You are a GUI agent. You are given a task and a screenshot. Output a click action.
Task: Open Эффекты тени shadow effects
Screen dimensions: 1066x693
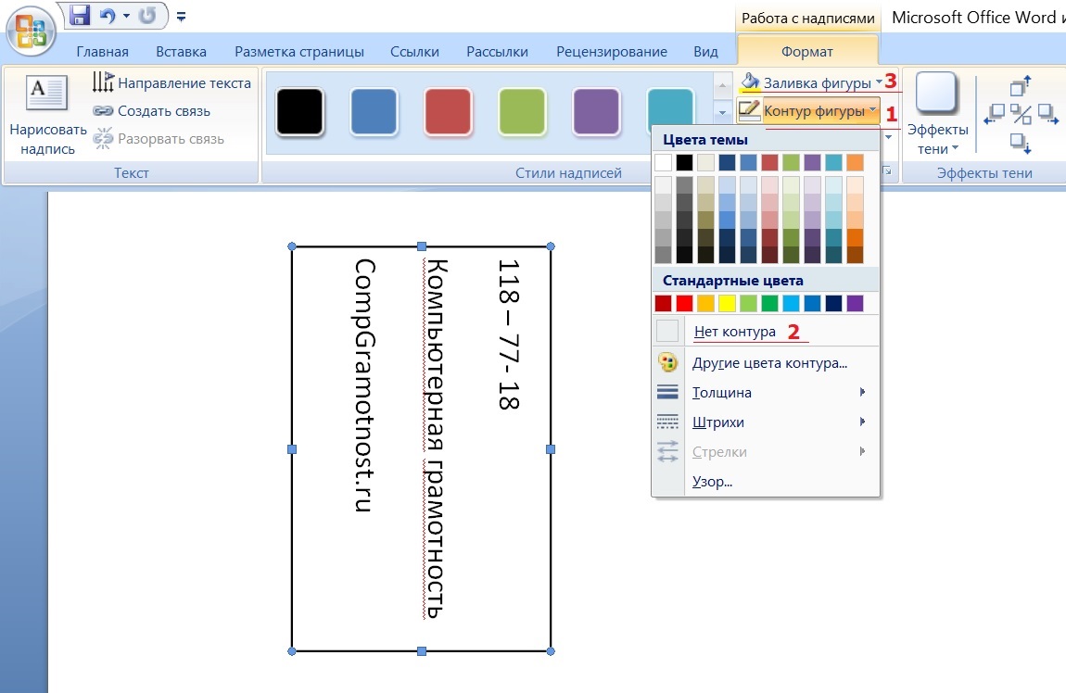[937, 113]
